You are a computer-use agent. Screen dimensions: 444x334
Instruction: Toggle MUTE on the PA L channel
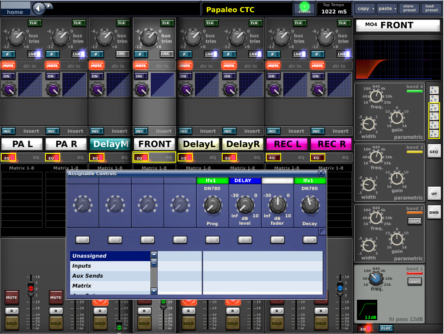(x=8, y=65)
